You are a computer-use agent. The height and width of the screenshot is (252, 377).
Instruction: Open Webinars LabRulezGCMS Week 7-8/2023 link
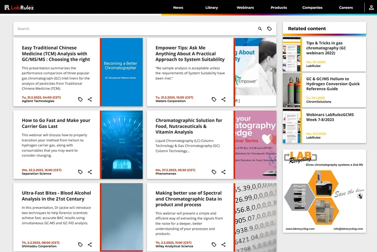pos(330,117)
